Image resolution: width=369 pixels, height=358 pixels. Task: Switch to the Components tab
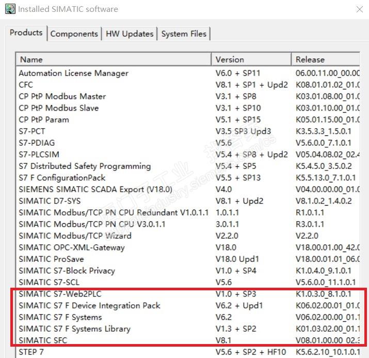click(74, 34)
